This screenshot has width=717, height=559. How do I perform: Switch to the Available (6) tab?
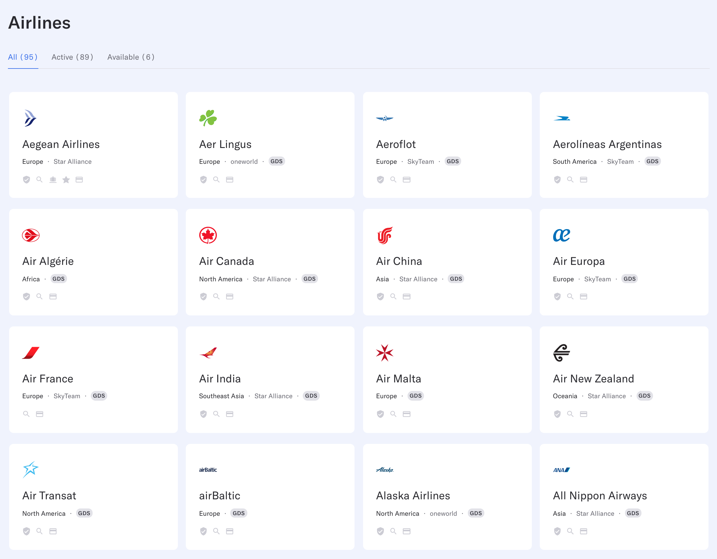pos(131,57)
